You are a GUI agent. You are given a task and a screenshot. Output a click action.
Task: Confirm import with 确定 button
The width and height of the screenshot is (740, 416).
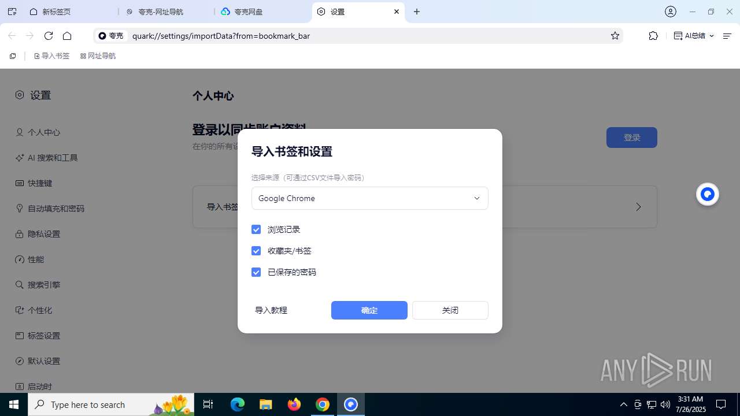tap(369, 310)
